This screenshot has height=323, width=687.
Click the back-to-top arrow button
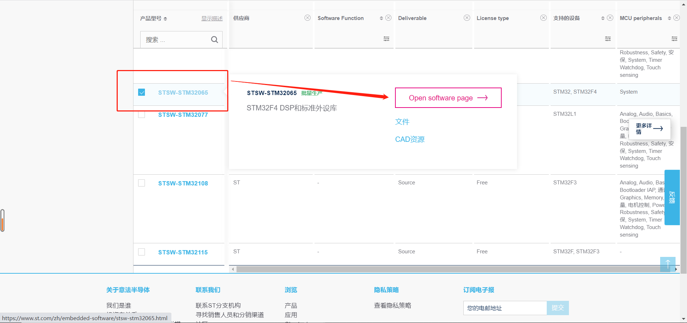pyautogui.click(x=668, y=264)
